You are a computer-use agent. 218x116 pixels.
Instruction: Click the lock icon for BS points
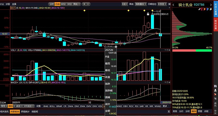coord(148,14)
